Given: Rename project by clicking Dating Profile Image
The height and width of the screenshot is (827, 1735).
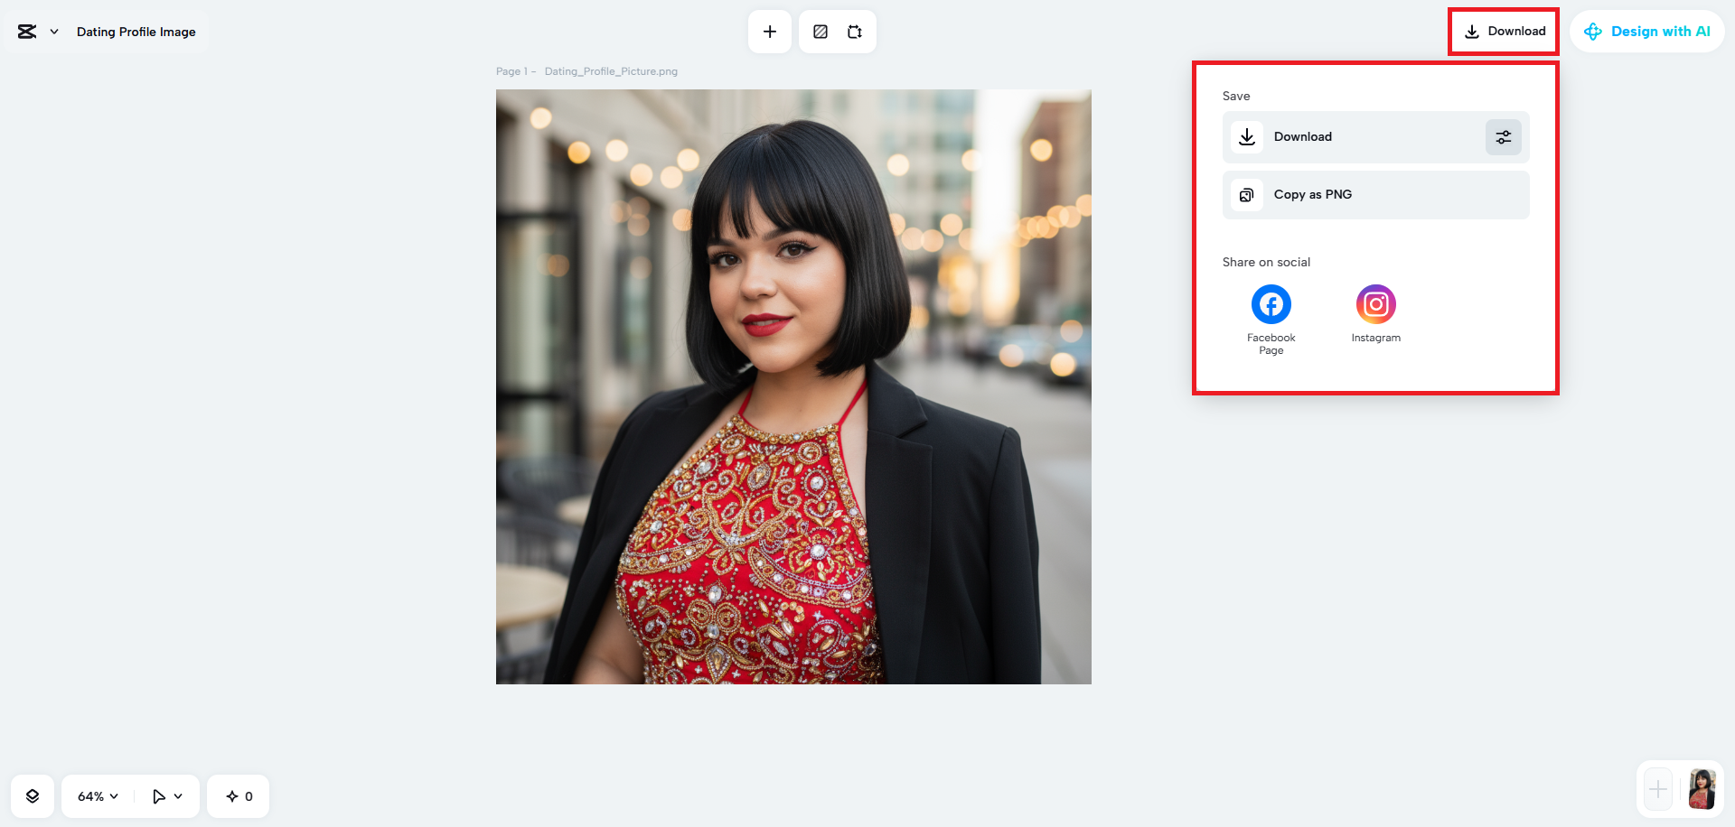Looking at the screenshot, I should pos(136,31).
